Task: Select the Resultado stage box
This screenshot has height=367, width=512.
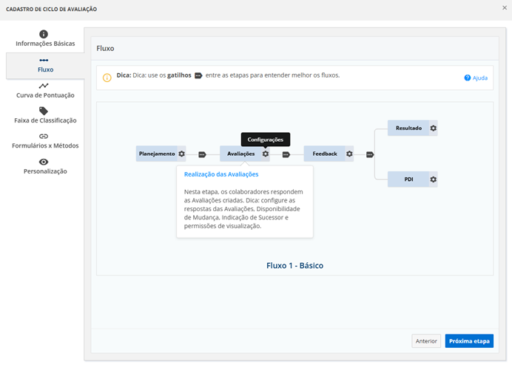Action: click(408, 128)
